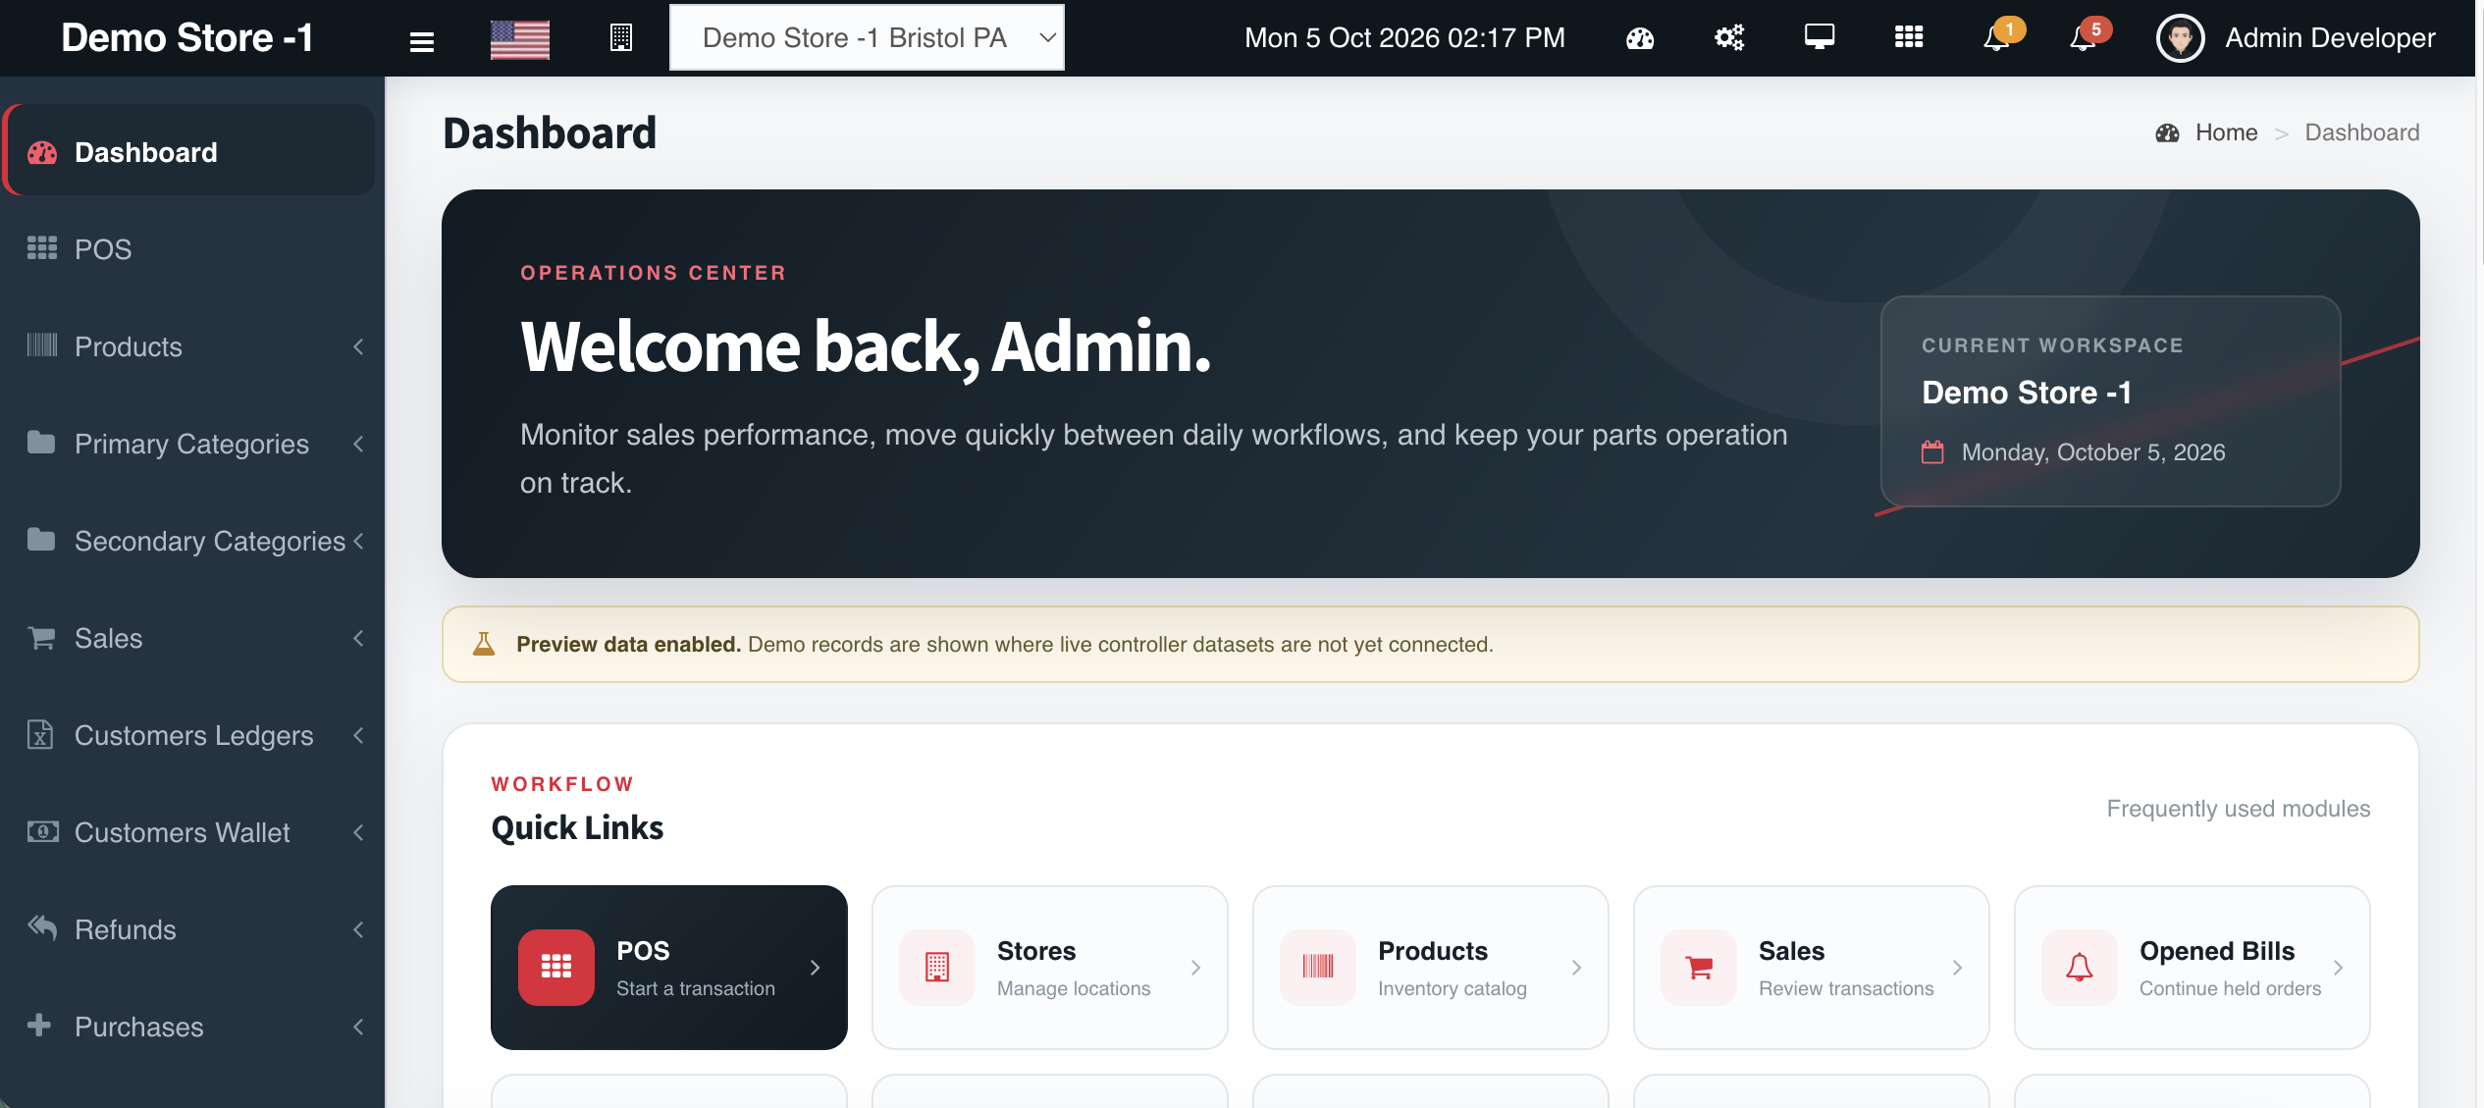
Task: Open Refunds in the sidebar menu
Action: pyautogui.click(x=190, y=929)
